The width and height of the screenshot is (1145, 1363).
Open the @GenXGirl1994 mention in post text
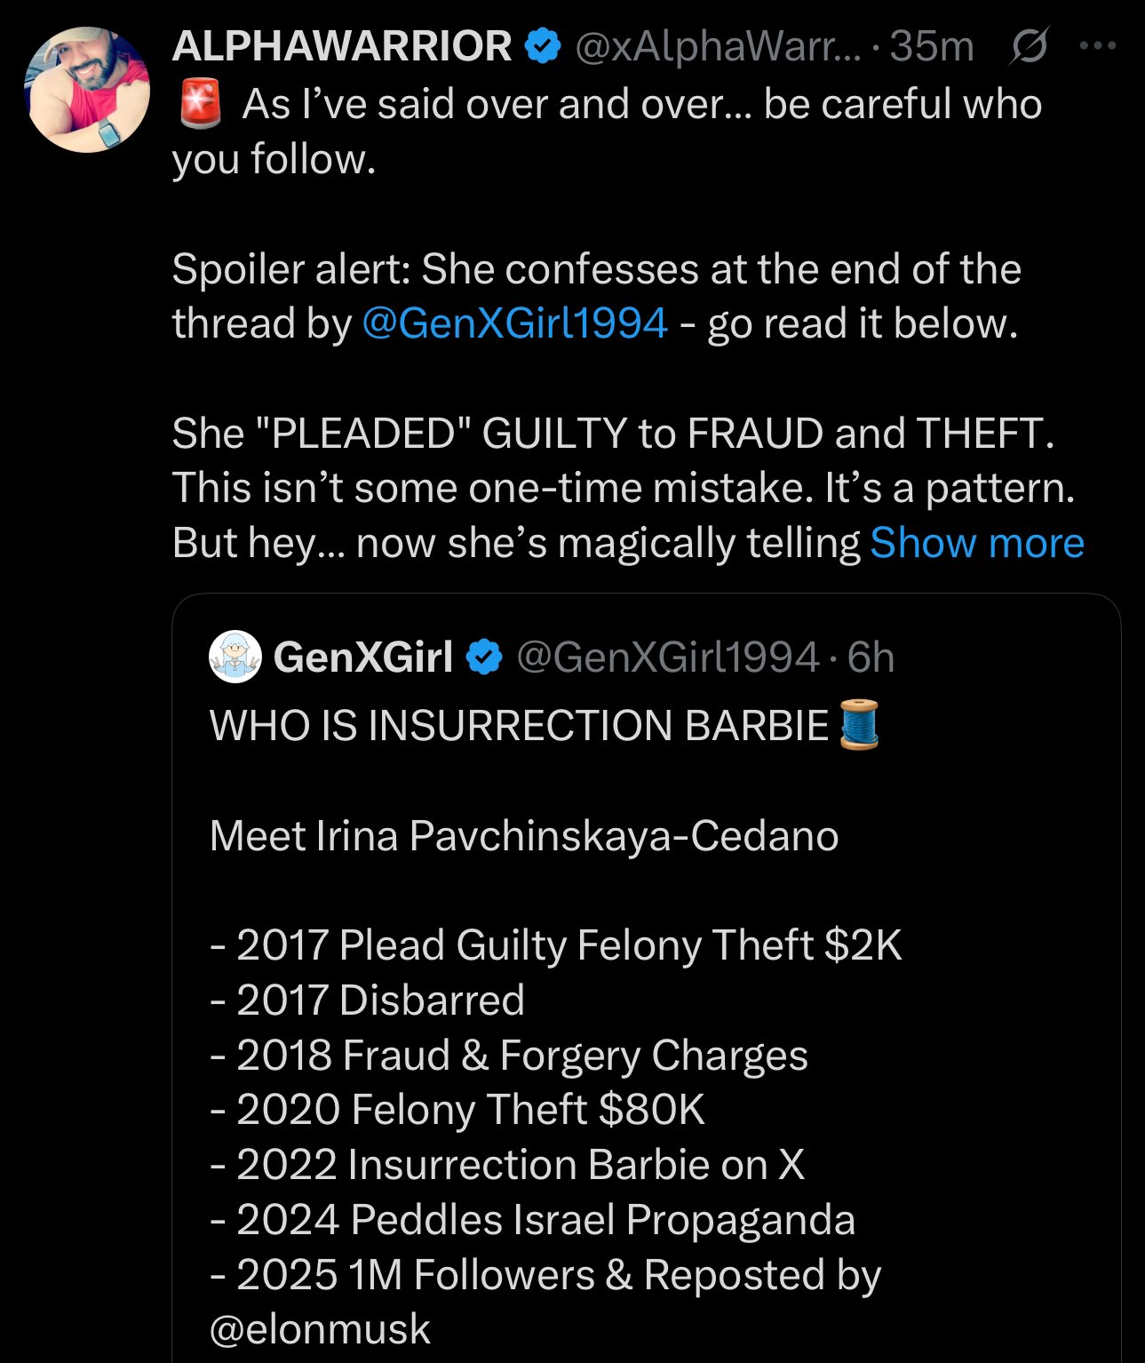514,323
